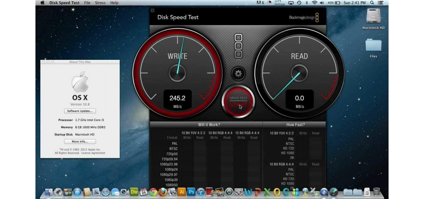Open Time Machine in the dock
Viewport: 424px width, 199px height.
coord(229,191)
